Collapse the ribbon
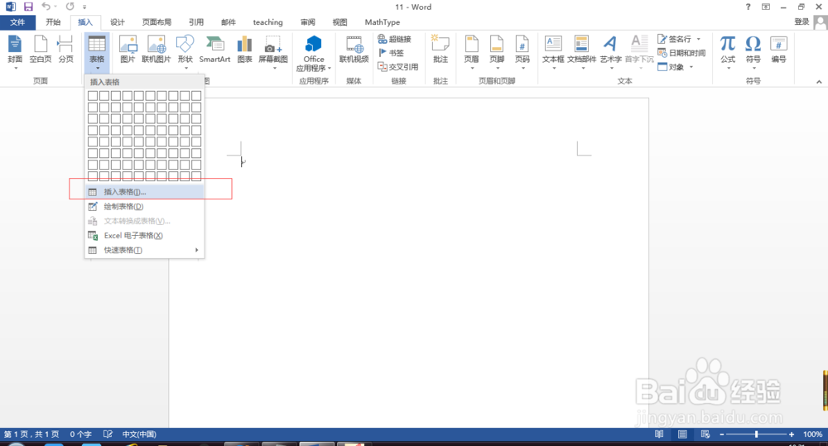Viewport: 828px width, 446px height. tap(819, 81)
